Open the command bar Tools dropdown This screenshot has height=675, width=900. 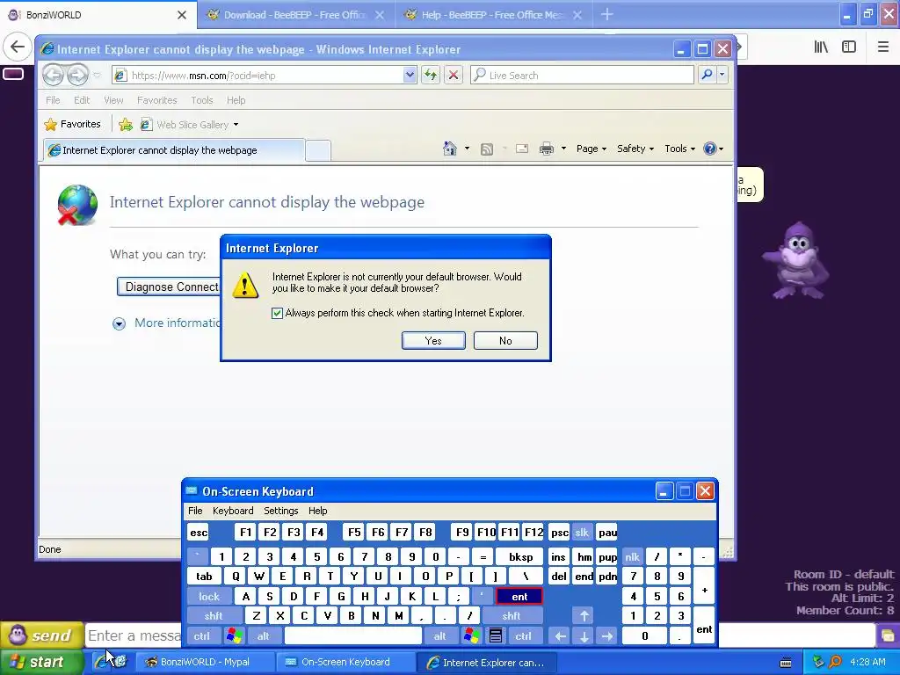[x=679, y=149]
